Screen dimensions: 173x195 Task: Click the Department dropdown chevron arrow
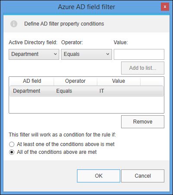[x=55, y=54]
